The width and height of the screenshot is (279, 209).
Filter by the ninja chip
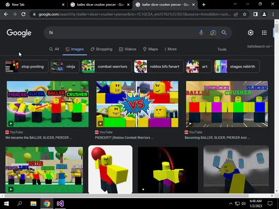point(65,66)
